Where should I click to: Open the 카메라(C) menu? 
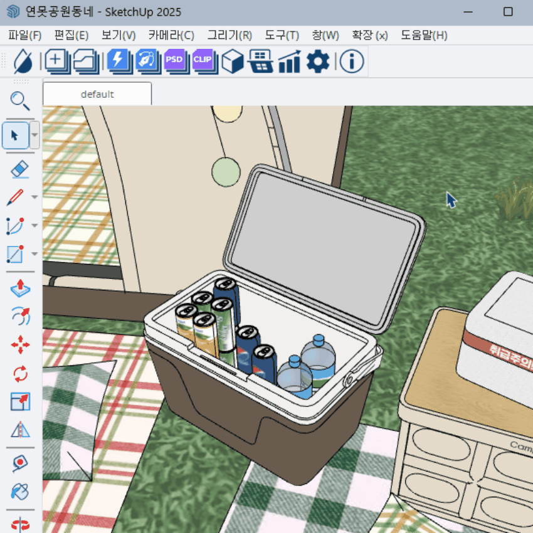click(x=171, y=35)
